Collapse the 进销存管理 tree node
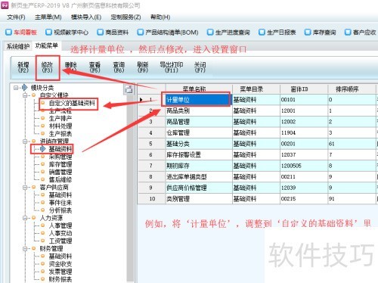The height and width of the screenshot is (283, 378). coord(25,141)
